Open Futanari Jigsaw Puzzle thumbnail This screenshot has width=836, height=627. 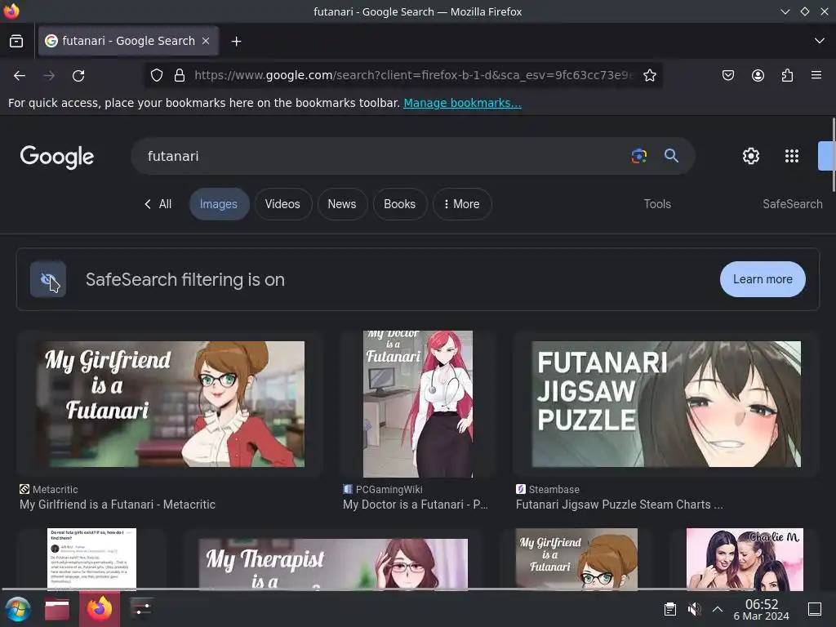666,404
